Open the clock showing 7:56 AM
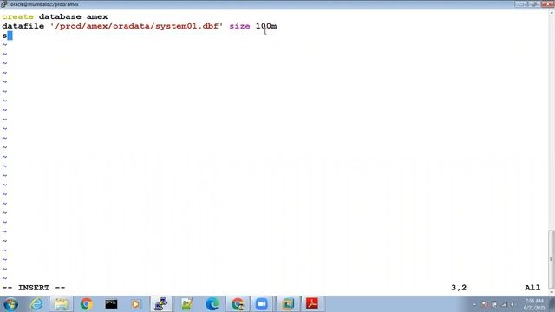Image resolution: width=555 pixels, height=312 pixels. [533, 304]
